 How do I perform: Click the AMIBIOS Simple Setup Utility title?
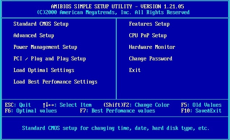pyautogui.click(x=117, y=7)
